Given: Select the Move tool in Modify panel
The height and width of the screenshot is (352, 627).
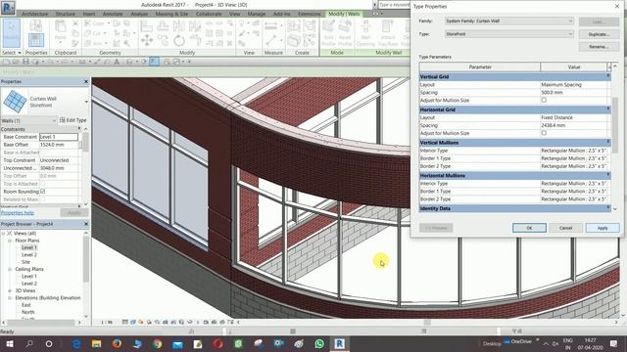Looking at the screenshot, I should pyautogui.click(x=147, y=40).
